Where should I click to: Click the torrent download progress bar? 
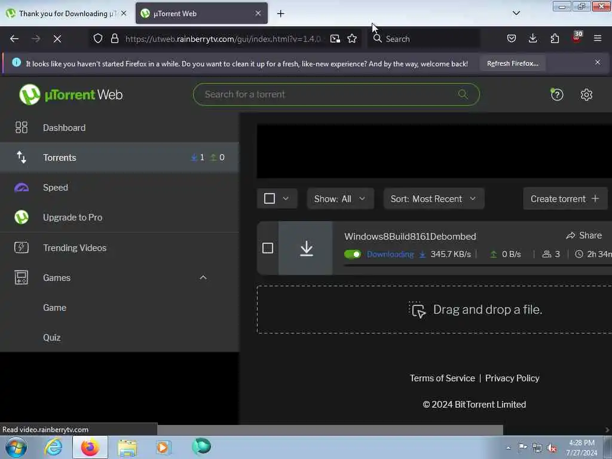[x=478, y=265]
